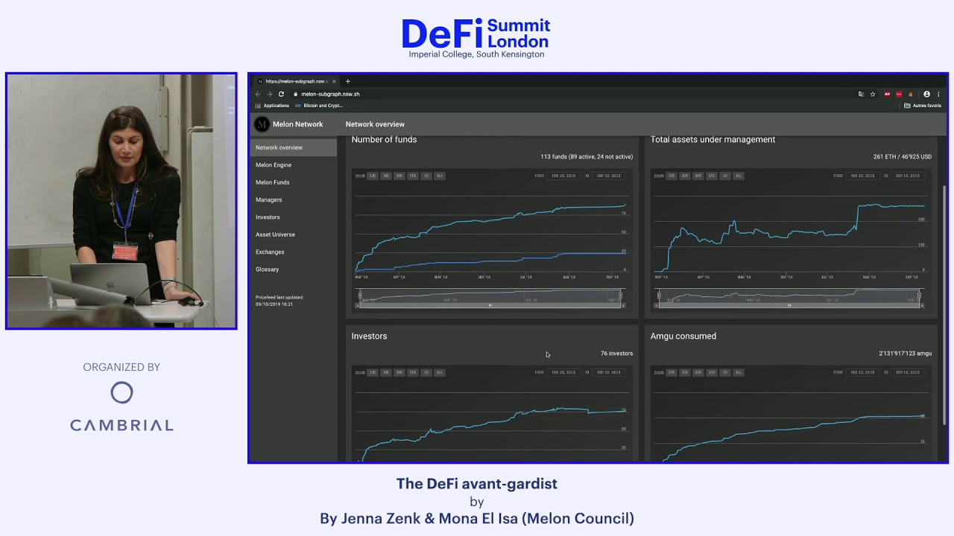
Task: Select Network overview in the sidebar
Action: point(294,147)
